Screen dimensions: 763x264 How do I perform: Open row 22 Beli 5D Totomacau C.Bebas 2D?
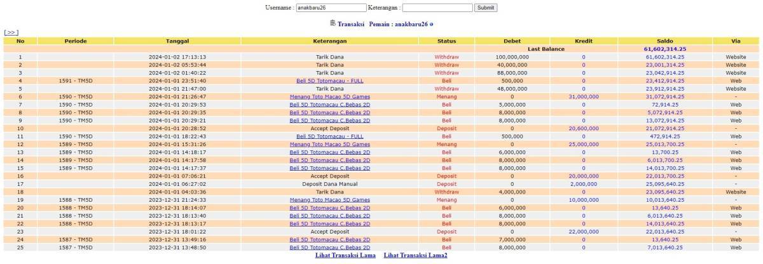point(329,223)
